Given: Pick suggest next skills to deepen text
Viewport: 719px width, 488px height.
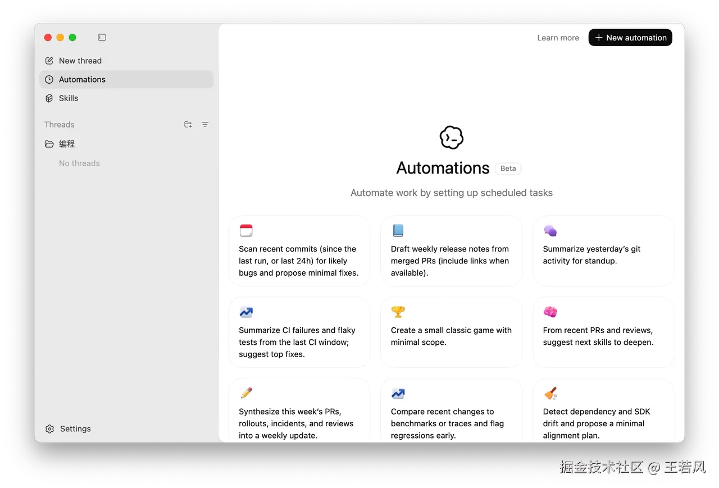Looking at the screenshot, I should [x=598, y=336].
